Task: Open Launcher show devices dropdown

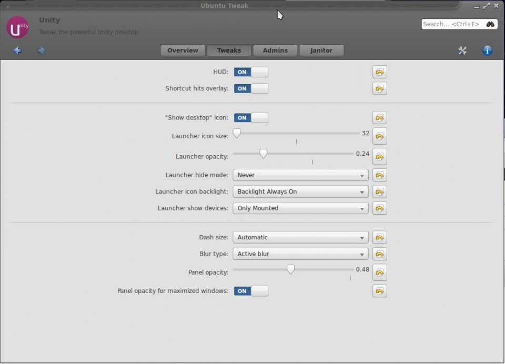Action: coord(300,208)
